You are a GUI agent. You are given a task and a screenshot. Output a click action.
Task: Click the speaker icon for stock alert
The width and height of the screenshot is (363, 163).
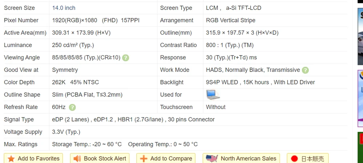pos(77,159)
